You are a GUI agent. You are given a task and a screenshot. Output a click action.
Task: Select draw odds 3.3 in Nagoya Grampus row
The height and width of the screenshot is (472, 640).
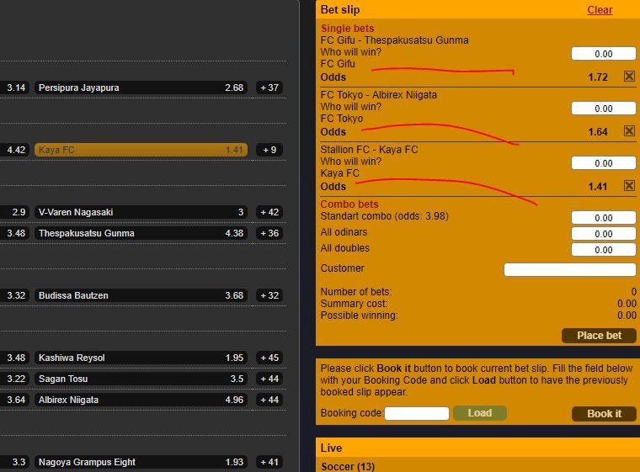pyautogui.click(x=14, y=462)
